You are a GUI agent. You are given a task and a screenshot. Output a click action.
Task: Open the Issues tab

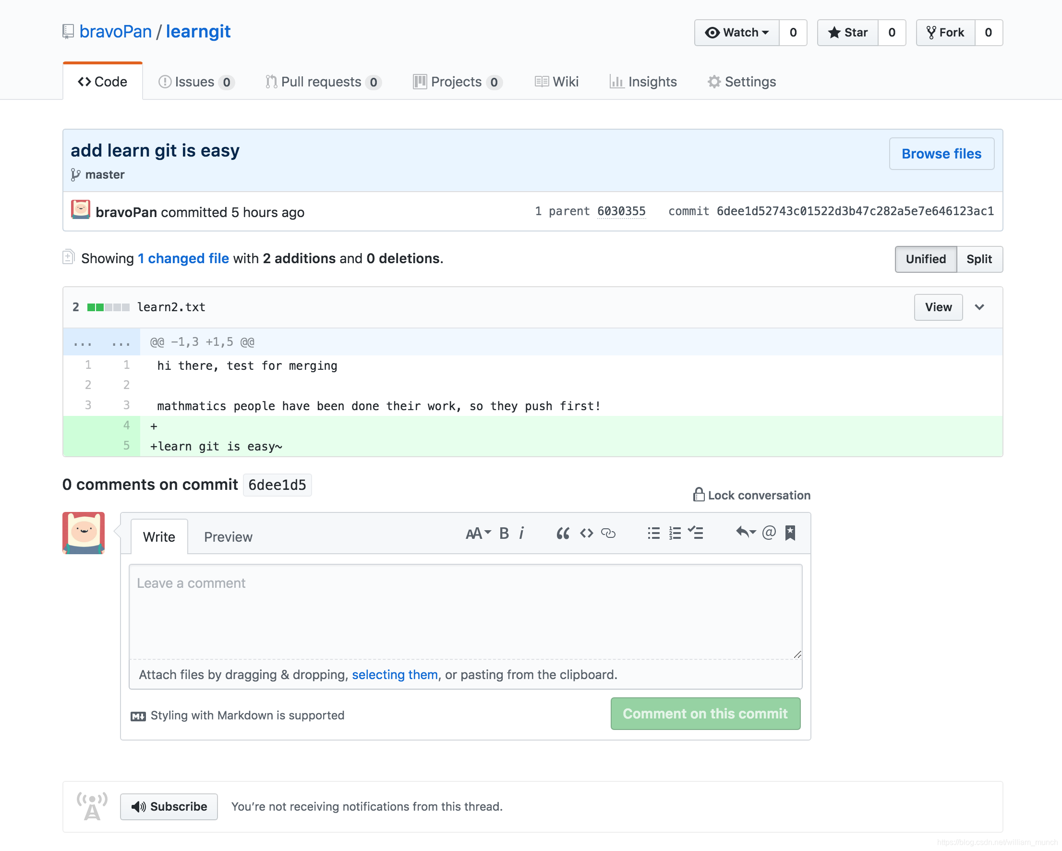[196, 82]
